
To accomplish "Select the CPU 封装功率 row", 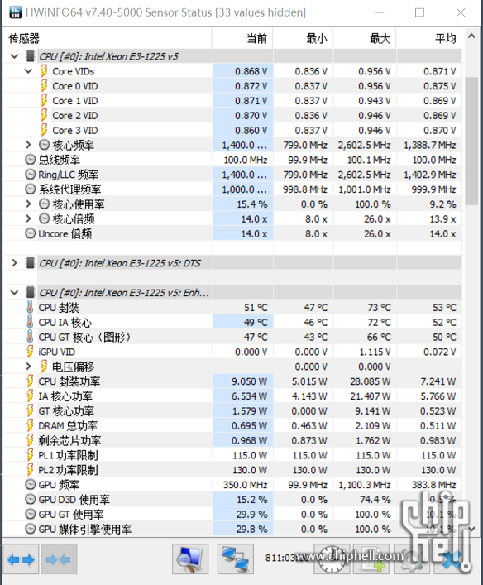I will pos(232,381).
